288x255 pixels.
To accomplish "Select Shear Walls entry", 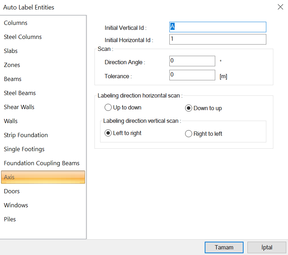I will [19, 107].
